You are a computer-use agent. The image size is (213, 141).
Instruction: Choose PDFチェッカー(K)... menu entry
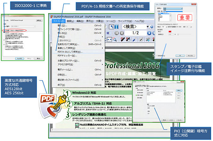click(78, 56)
